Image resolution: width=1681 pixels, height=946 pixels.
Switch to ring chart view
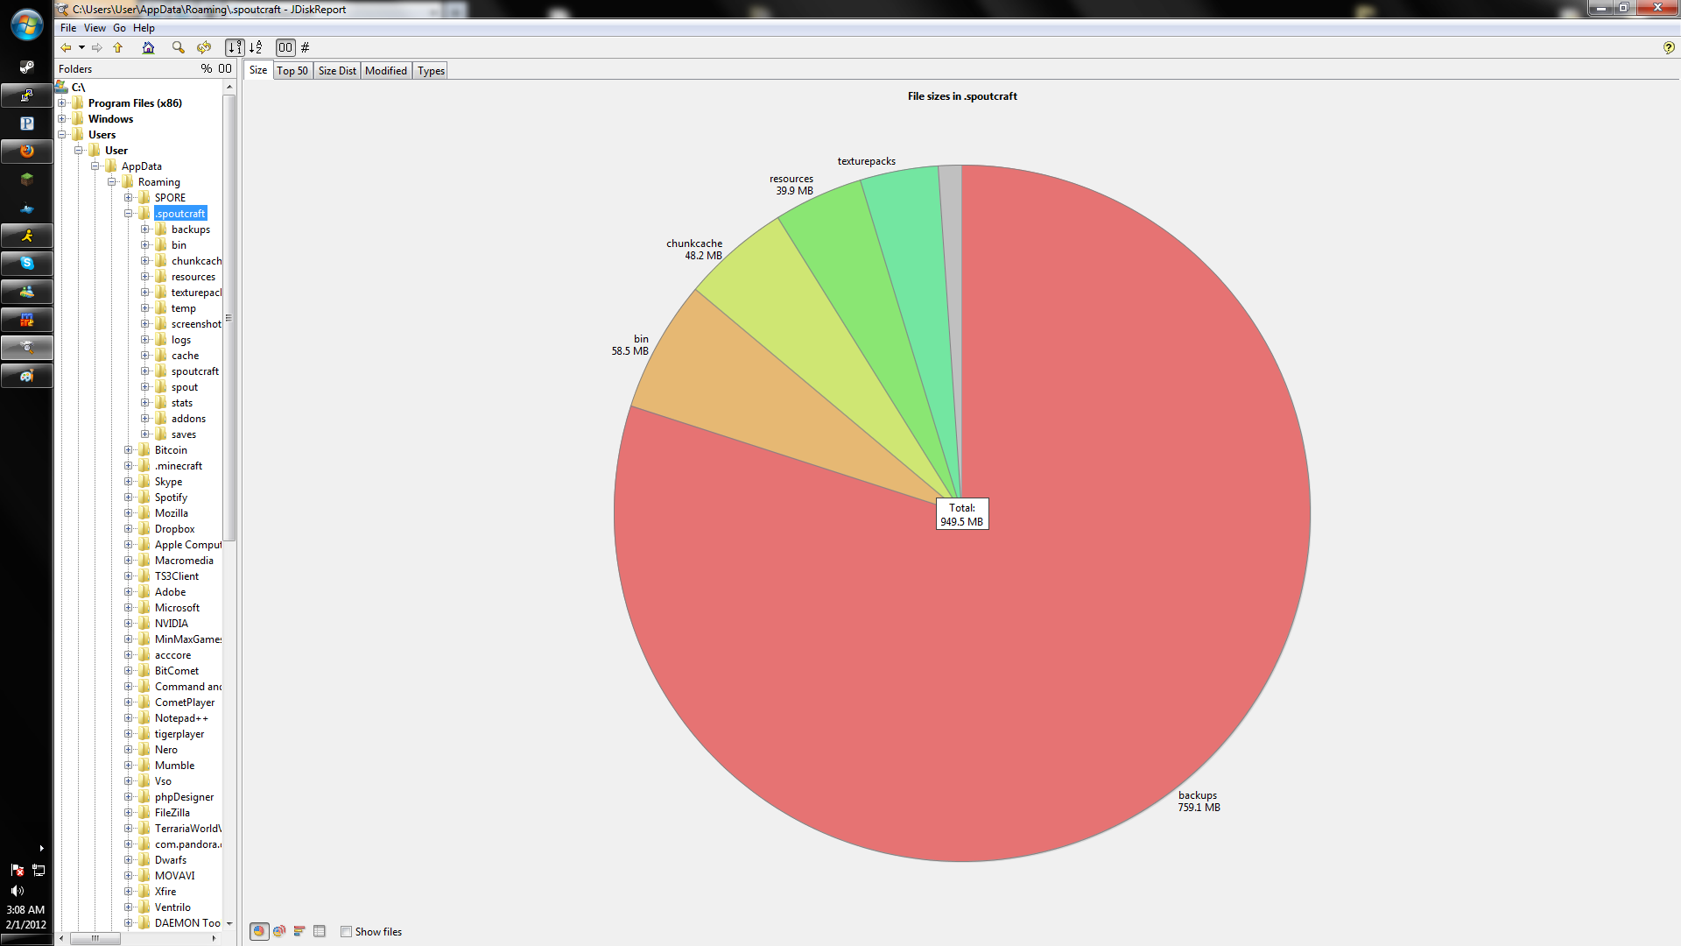coord(279,931)
